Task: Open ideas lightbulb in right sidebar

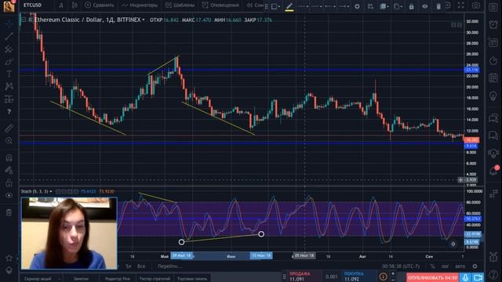Action: (x=493, y=96)
